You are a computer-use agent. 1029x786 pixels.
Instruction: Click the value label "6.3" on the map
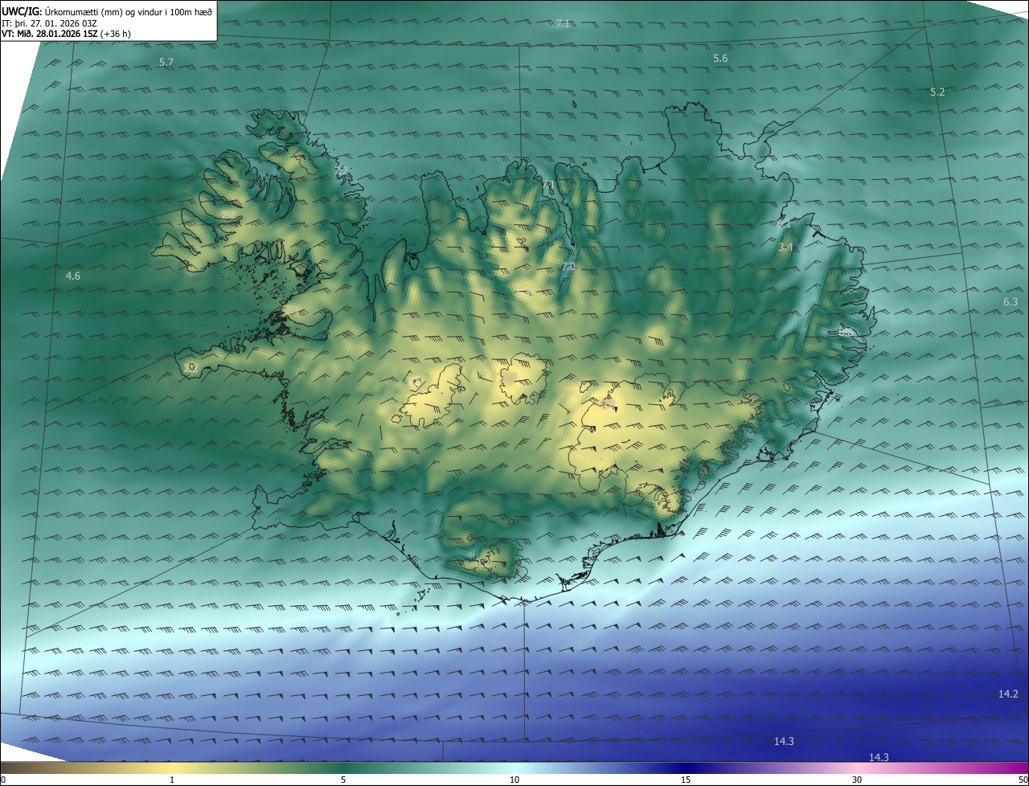pyautogui.click(x=1011, y=301)
